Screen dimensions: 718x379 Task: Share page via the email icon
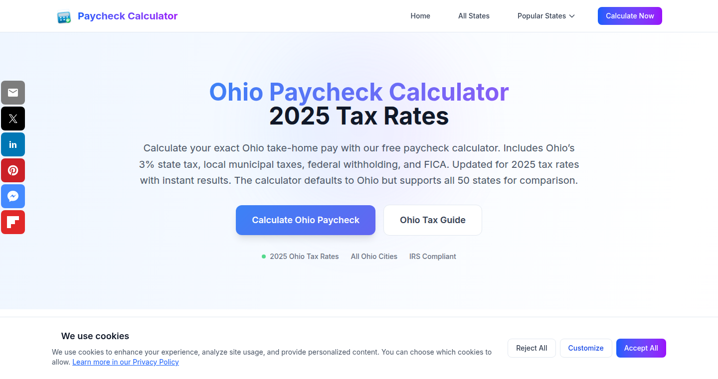13,93
